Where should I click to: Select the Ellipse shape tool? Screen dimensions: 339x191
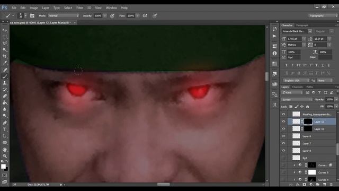5,143
